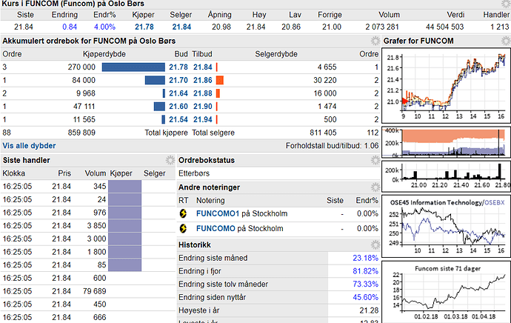
Task: Open settings gear in Grafer for FUNCOM header
Action: tap(506, 41)
